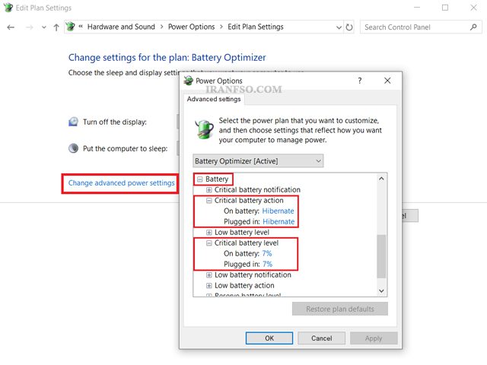Click the Control Panel icon in address bar
This screenshot has width=487, height=365.
(x=71, y=27)
